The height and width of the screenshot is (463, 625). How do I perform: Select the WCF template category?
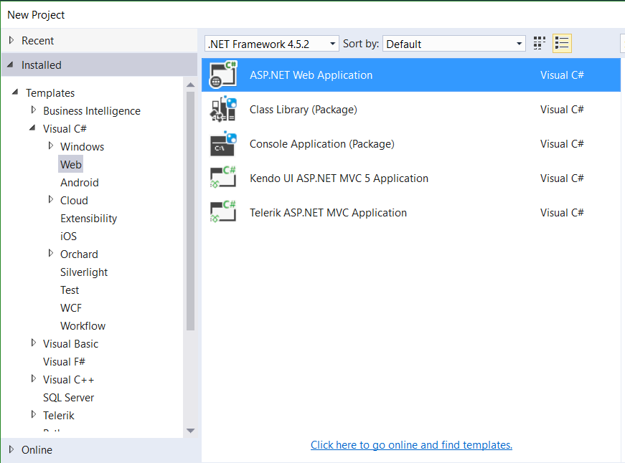71,308
